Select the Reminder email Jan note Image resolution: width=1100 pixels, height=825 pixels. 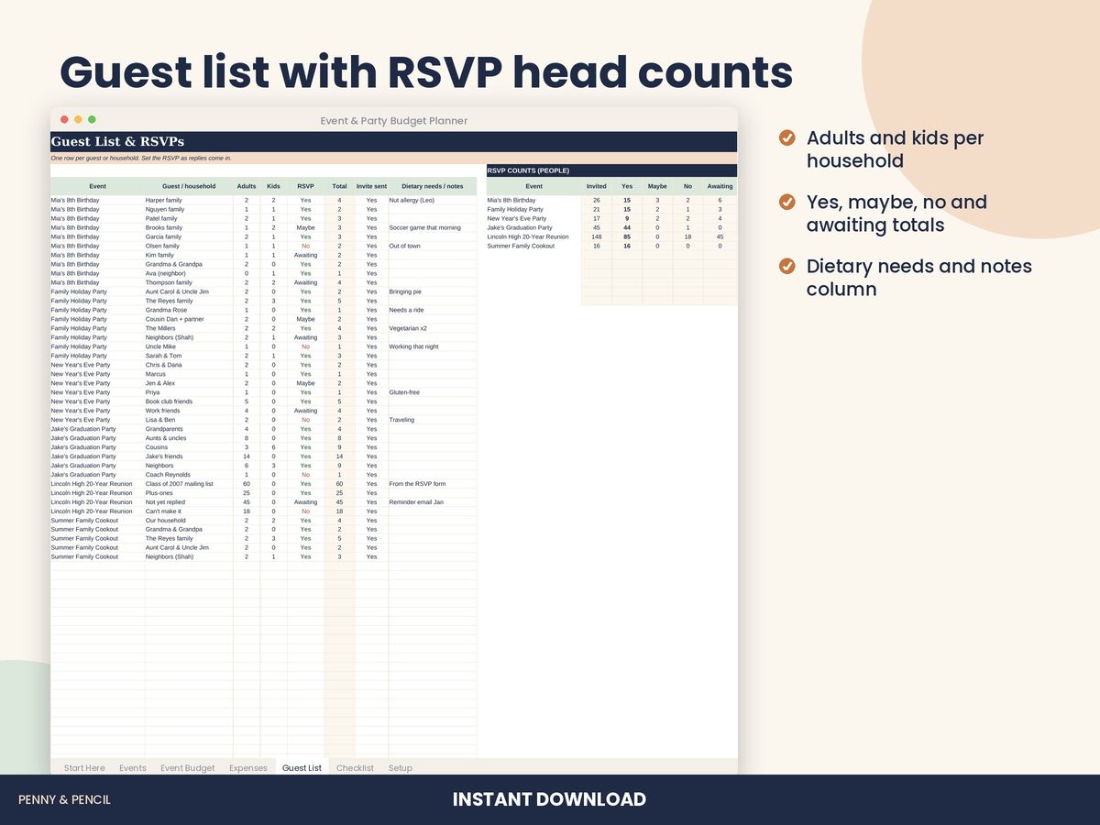tap(432, 502)
